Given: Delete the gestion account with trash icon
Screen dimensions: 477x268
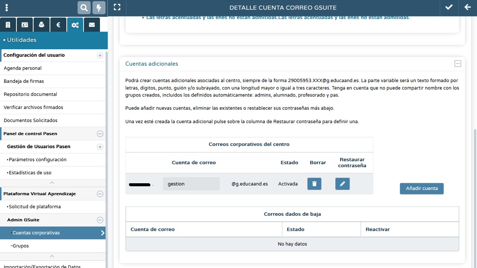Looking at the screenshot, I should click(x=314, y=184).
